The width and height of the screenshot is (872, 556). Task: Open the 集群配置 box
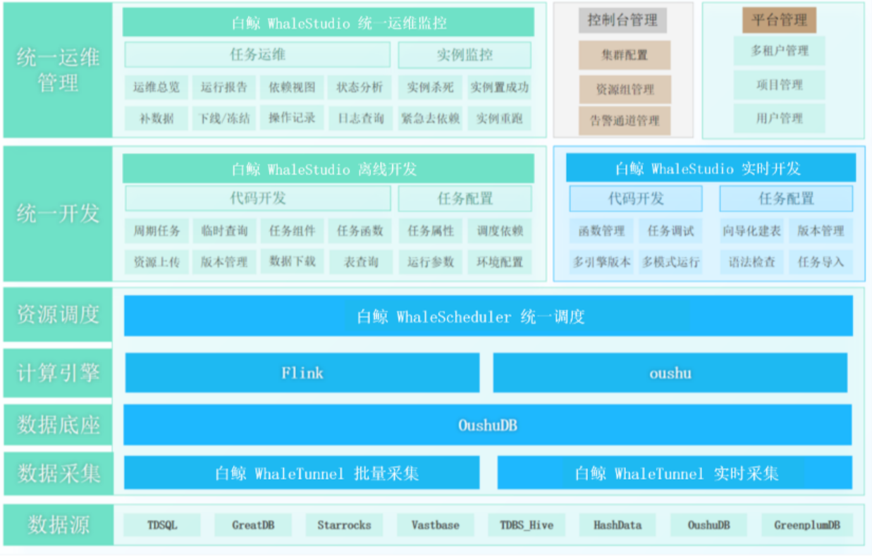coord(625,55)
